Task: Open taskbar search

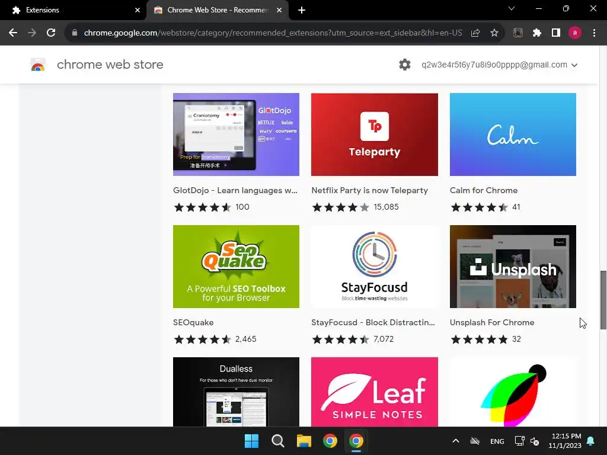Action: point(278,441)
